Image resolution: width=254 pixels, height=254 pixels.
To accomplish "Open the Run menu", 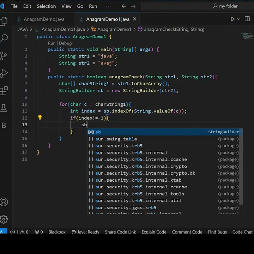I will pos(93,6).
